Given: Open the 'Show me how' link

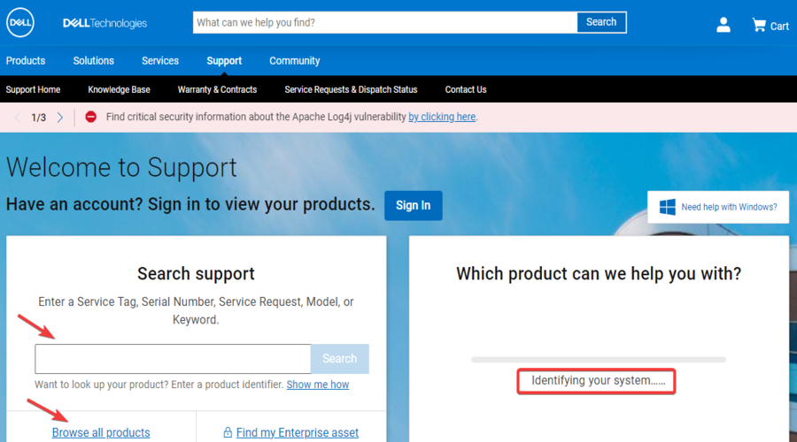Looking at the screenshot, I should [x=318, y=385].
